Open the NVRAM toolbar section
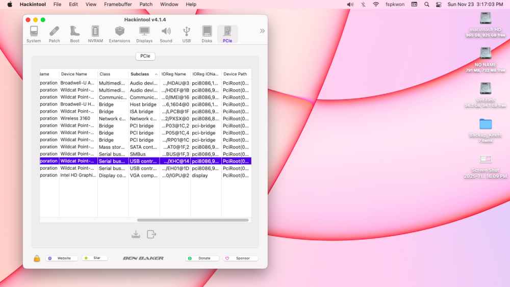 pos(95,34)
